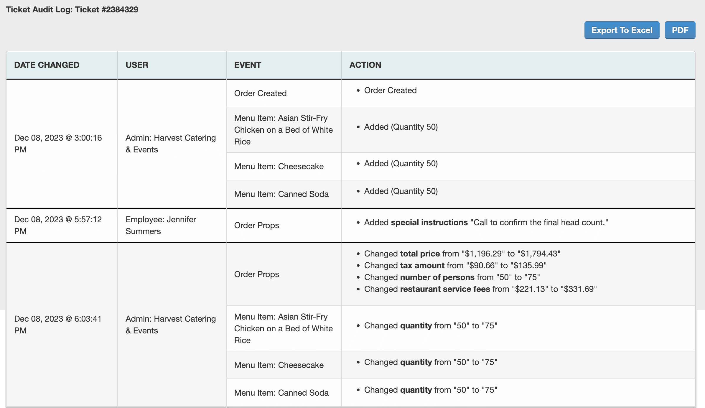This screenshot has height=408, width=705.
Task: Click the last Canned Soda quantity change
Action: (430, 390)
